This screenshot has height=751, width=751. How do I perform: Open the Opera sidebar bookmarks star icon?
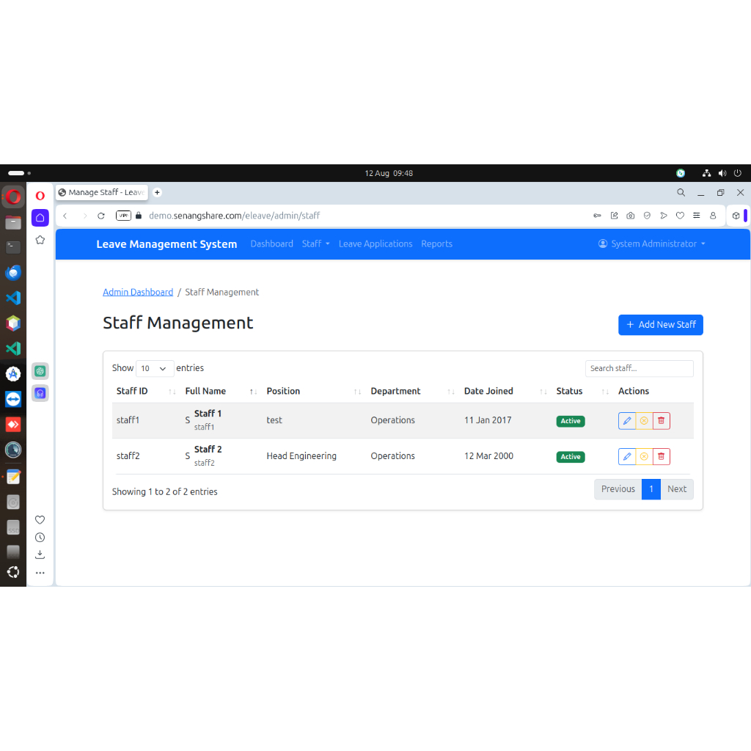(40, 240)
